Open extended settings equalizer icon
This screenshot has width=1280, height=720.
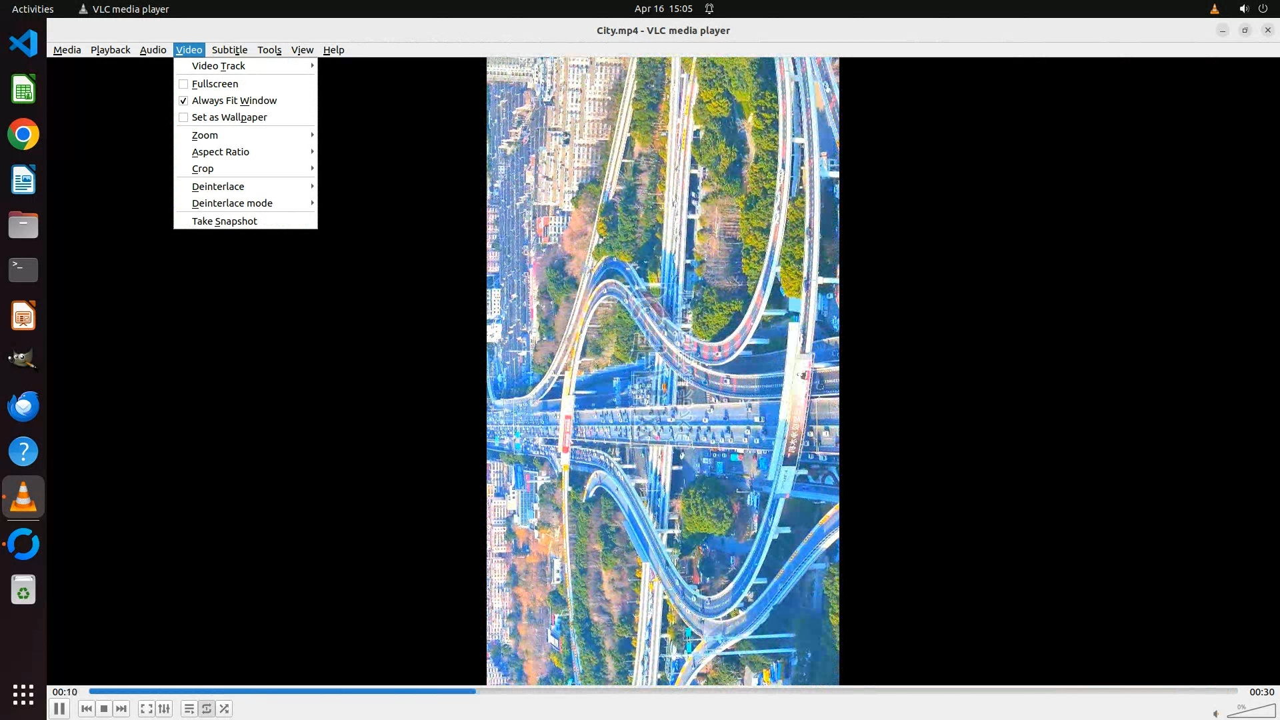pyautogui.click(x=164, y=709)
